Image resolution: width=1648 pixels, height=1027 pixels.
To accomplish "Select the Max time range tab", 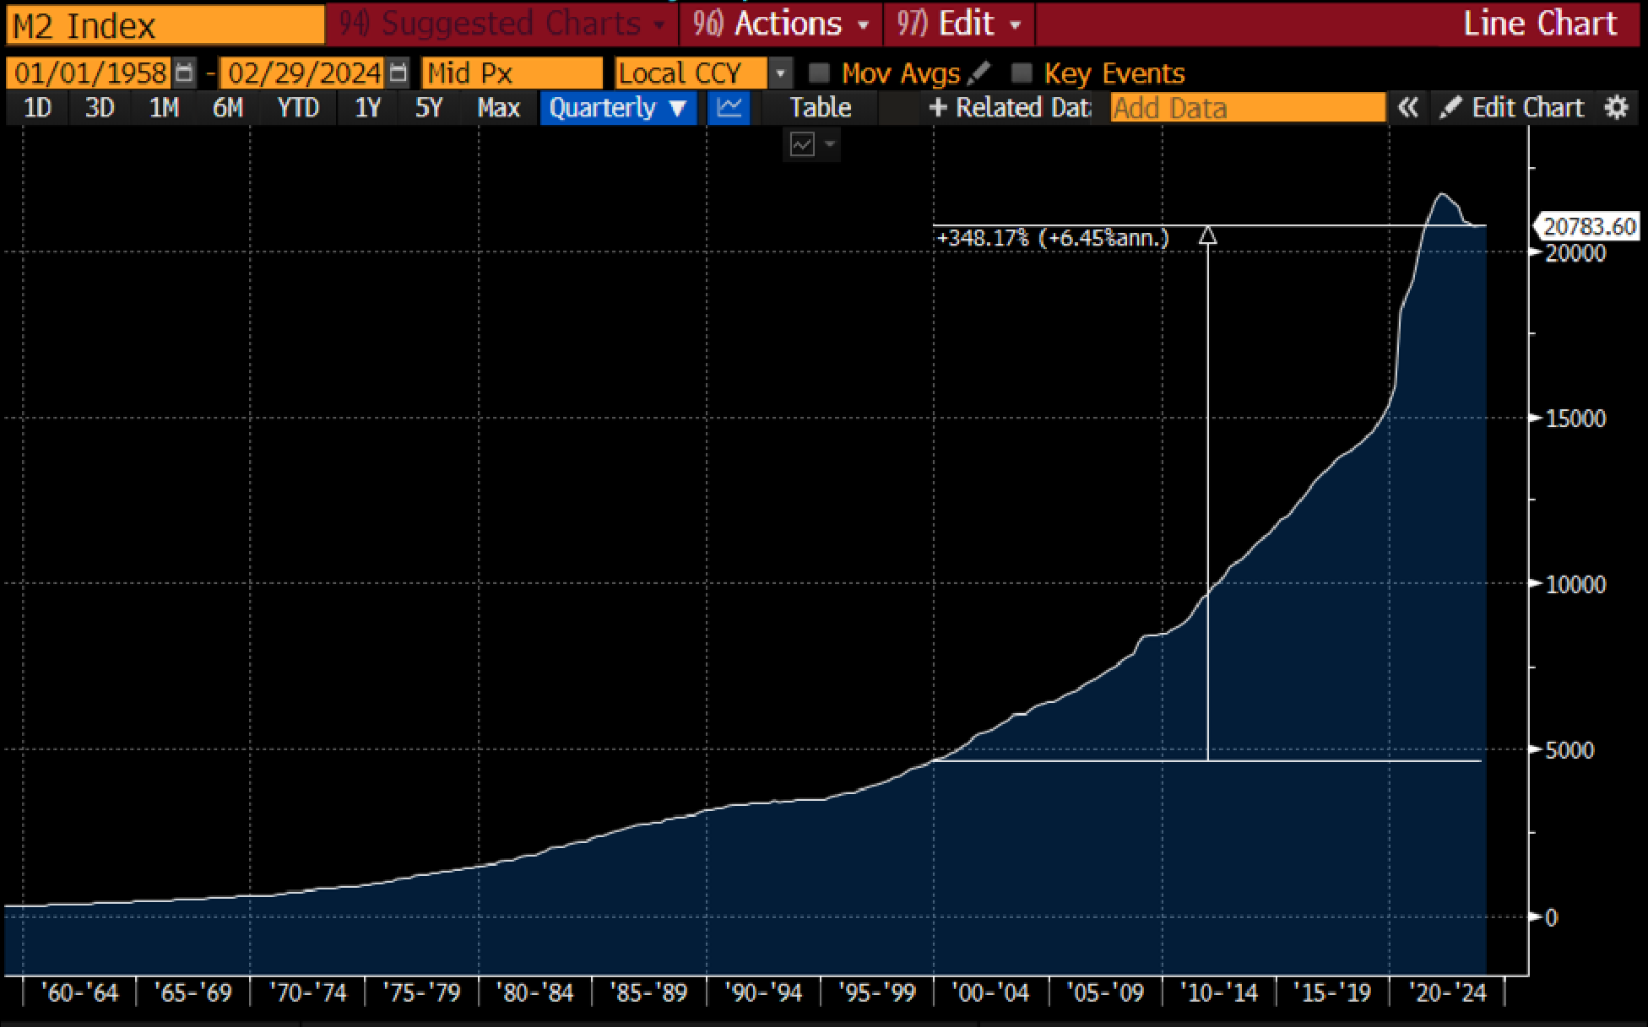I will tap(499, 108).
